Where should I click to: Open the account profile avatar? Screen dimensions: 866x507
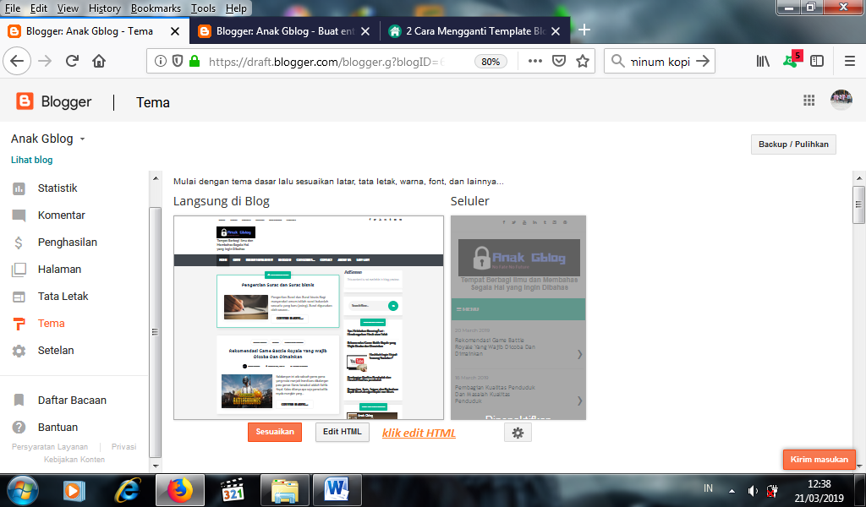pos(841,100)
